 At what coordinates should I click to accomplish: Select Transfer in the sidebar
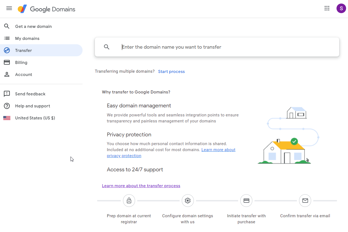(24, 51)
